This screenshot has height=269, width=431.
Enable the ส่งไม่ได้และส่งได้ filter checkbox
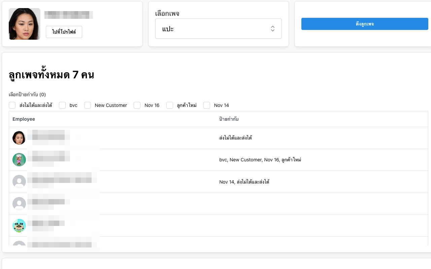coord(12,105)
